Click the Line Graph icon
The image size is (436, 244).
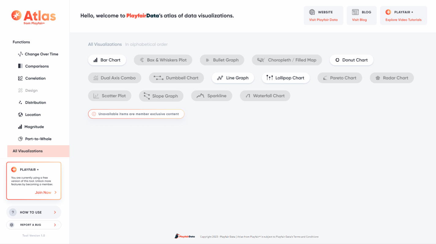(220, 78)
